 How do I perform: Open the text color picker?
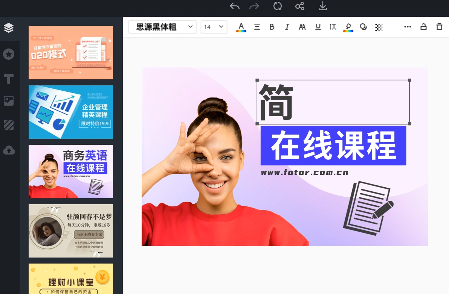coord(241,27)
